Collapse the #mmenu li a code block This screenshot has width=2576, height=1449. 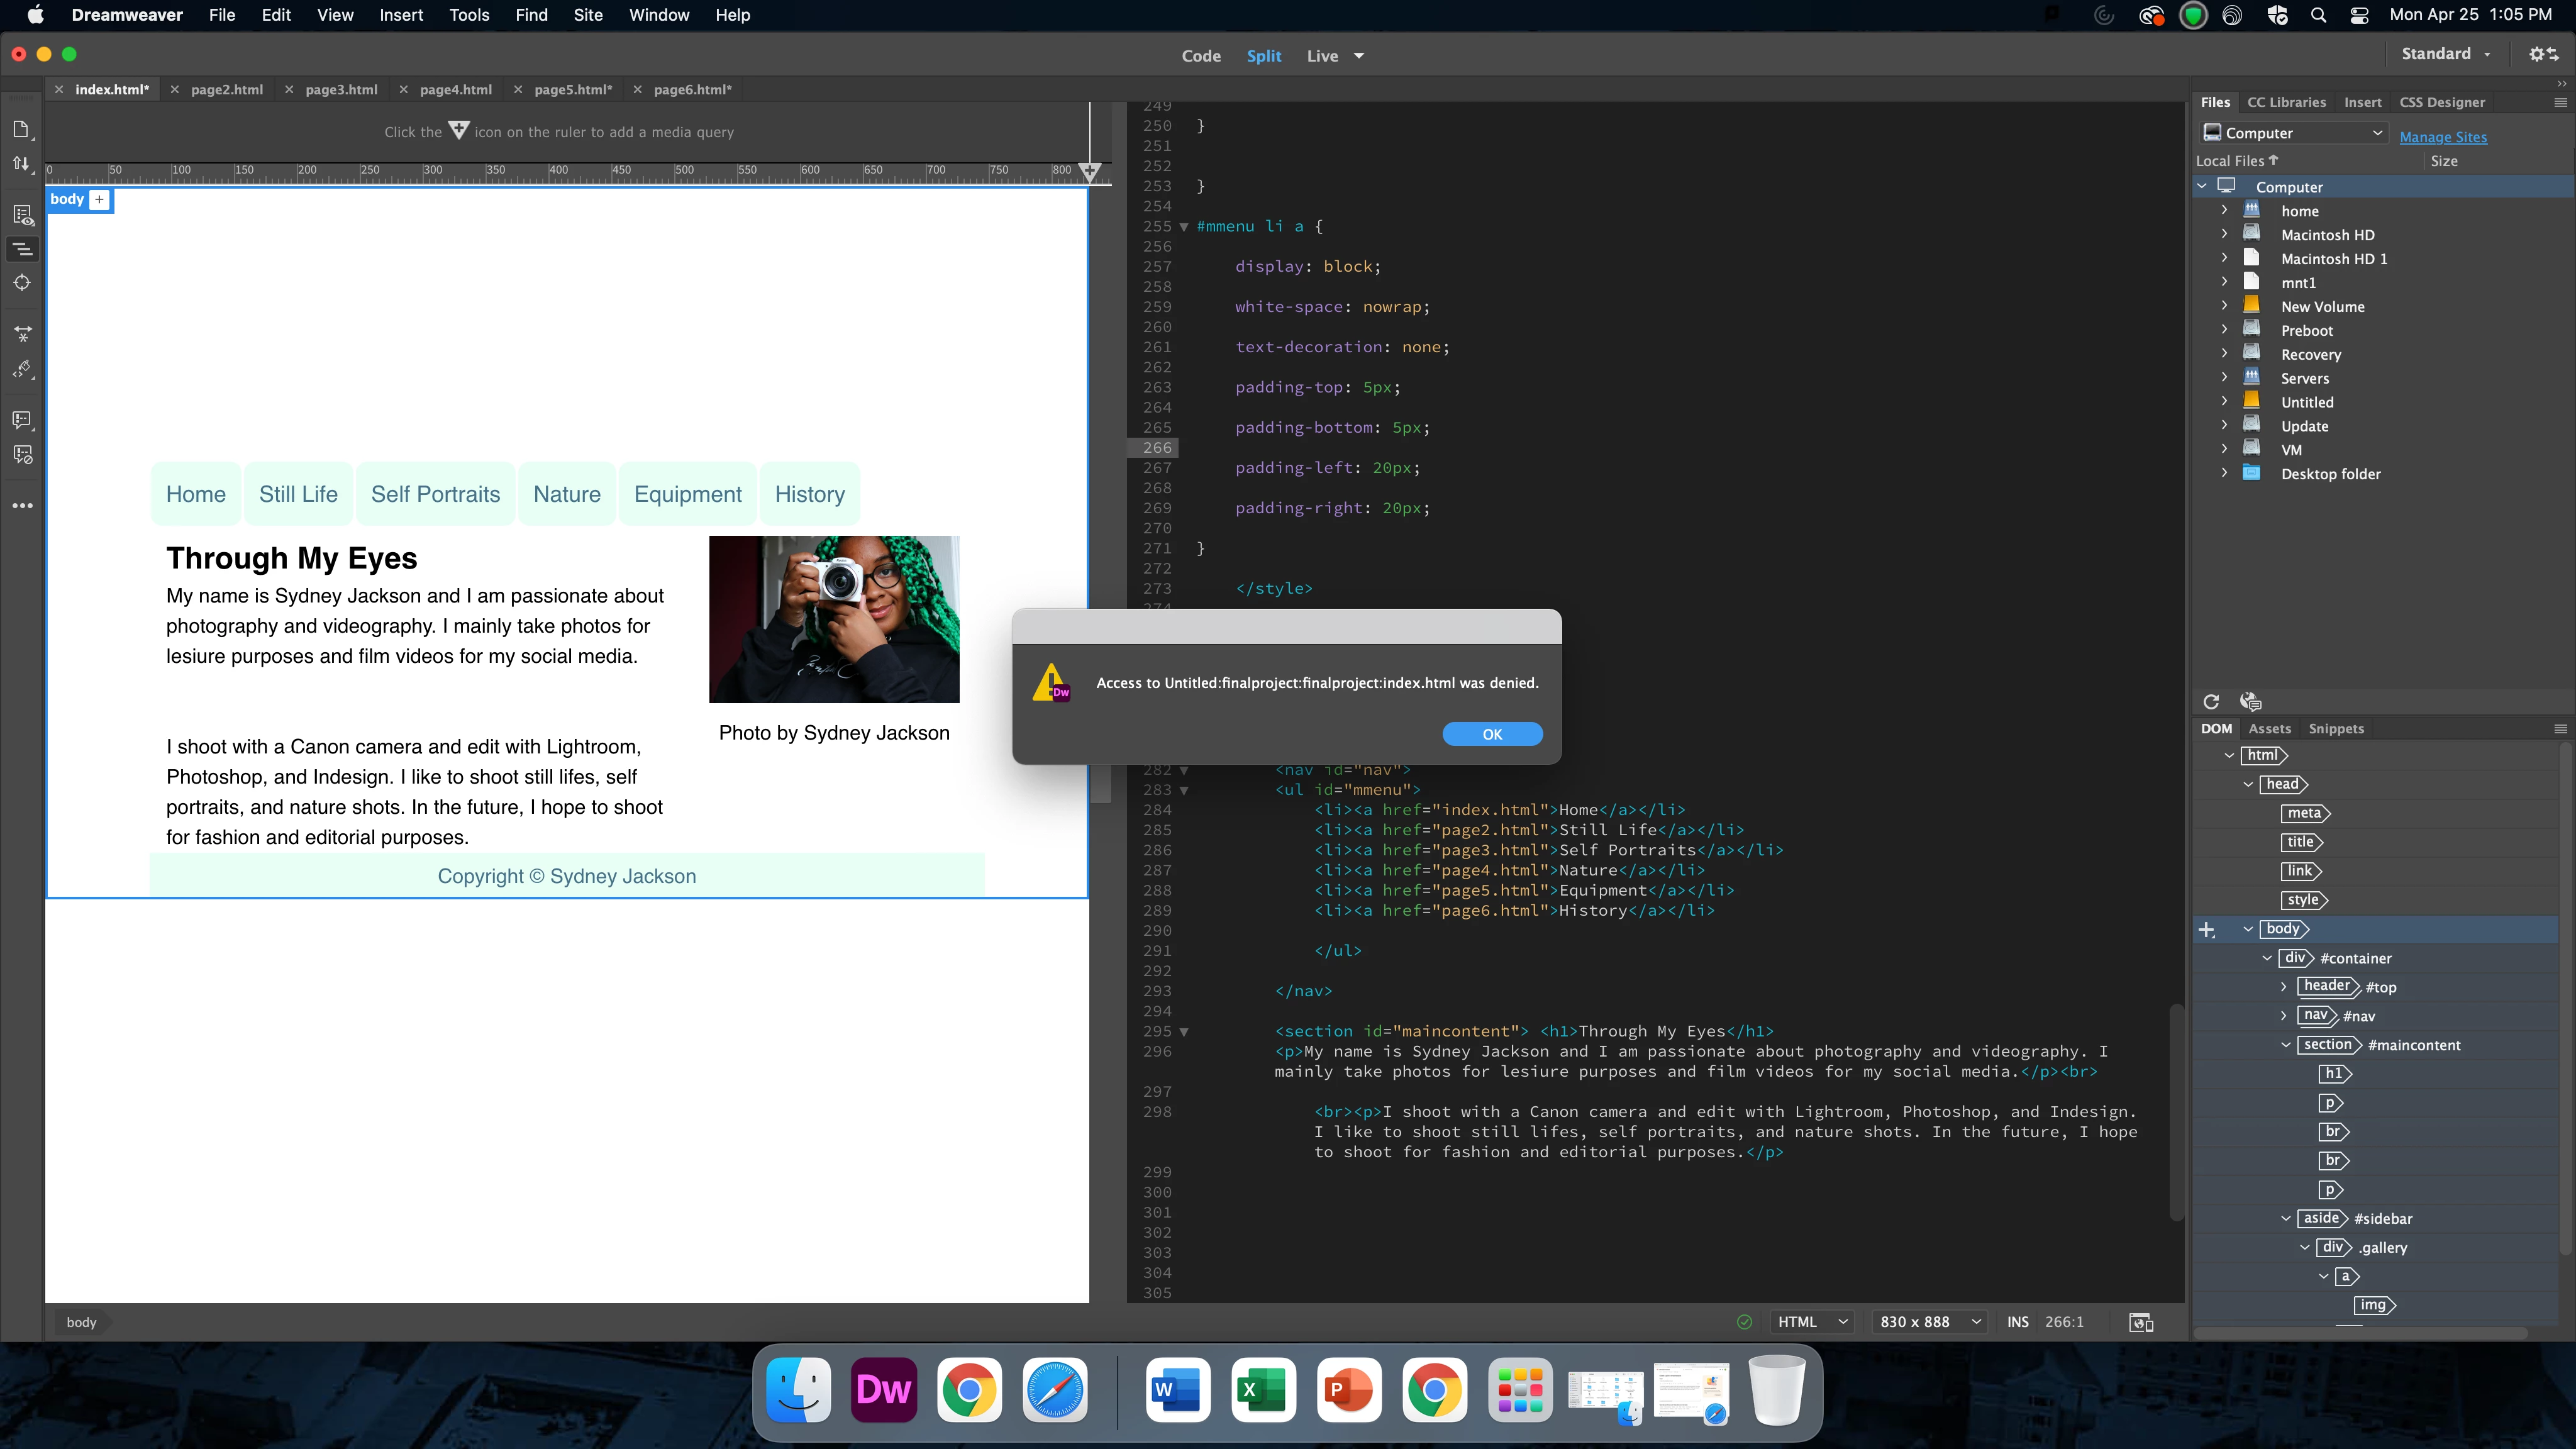tap(1184, 227)
